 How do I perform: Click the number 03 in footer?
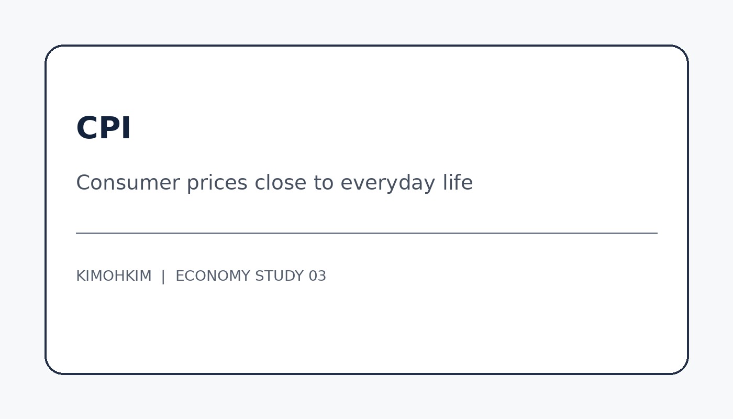[317, 276]
